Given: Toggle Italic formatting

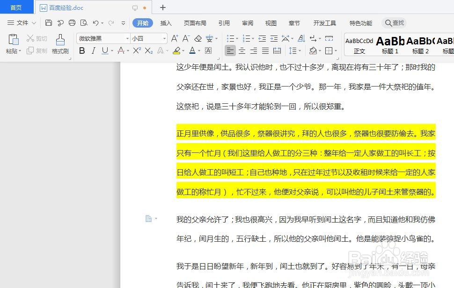Looking at the screenshot, I should 93,50.
